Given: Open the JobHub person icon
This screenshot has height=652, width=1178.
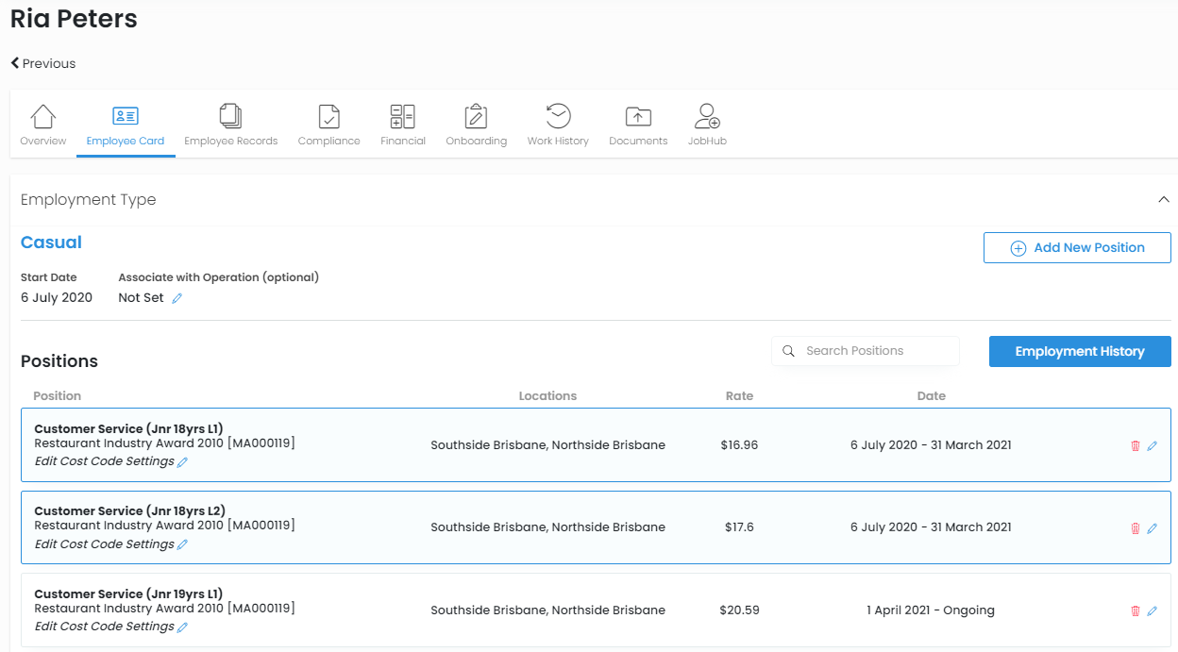Looking at the screenshot, I should [707, 117].
